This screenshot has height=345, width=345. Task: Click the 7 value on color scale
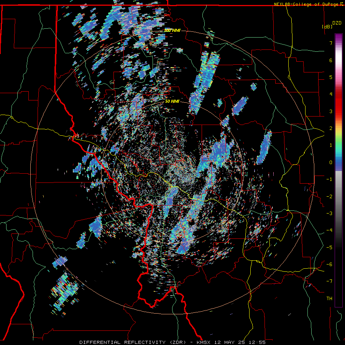tap(331, 43)
